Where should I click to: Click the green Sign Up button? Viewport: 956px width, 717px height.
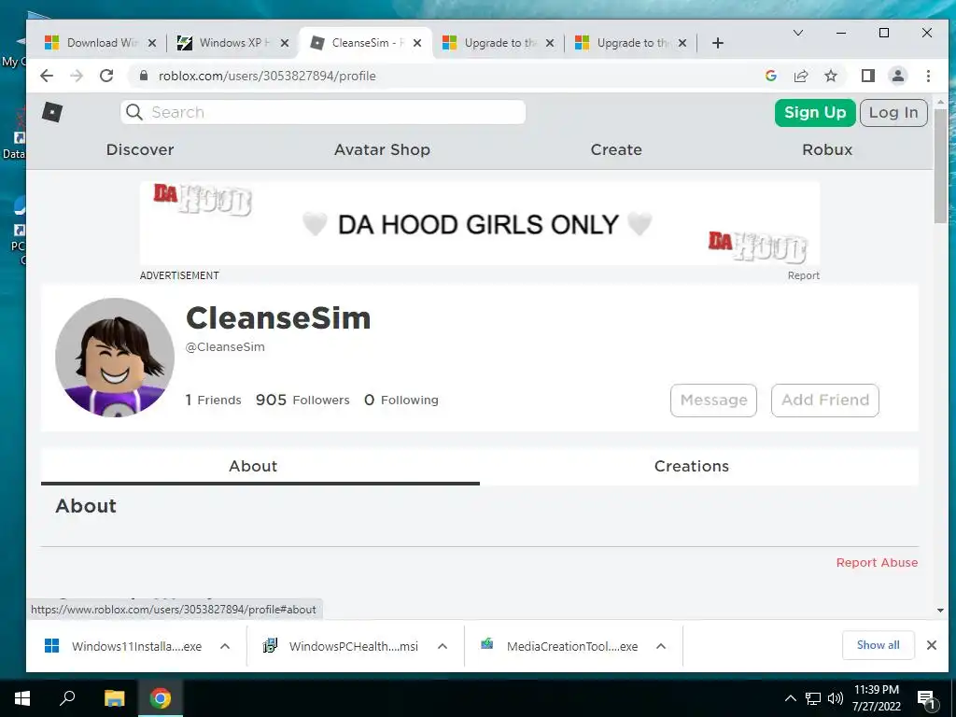[815, 113]
